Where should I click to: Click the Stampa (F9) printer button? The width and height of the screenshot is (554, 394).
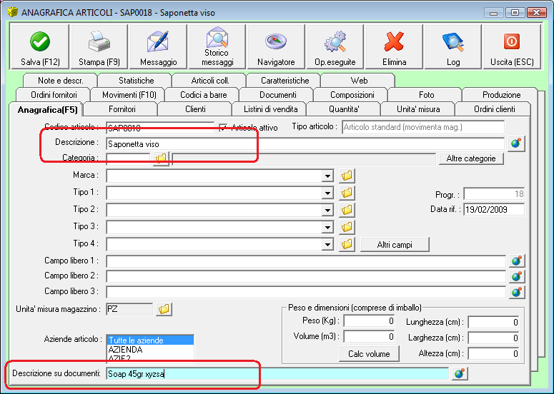pos(99,46)
